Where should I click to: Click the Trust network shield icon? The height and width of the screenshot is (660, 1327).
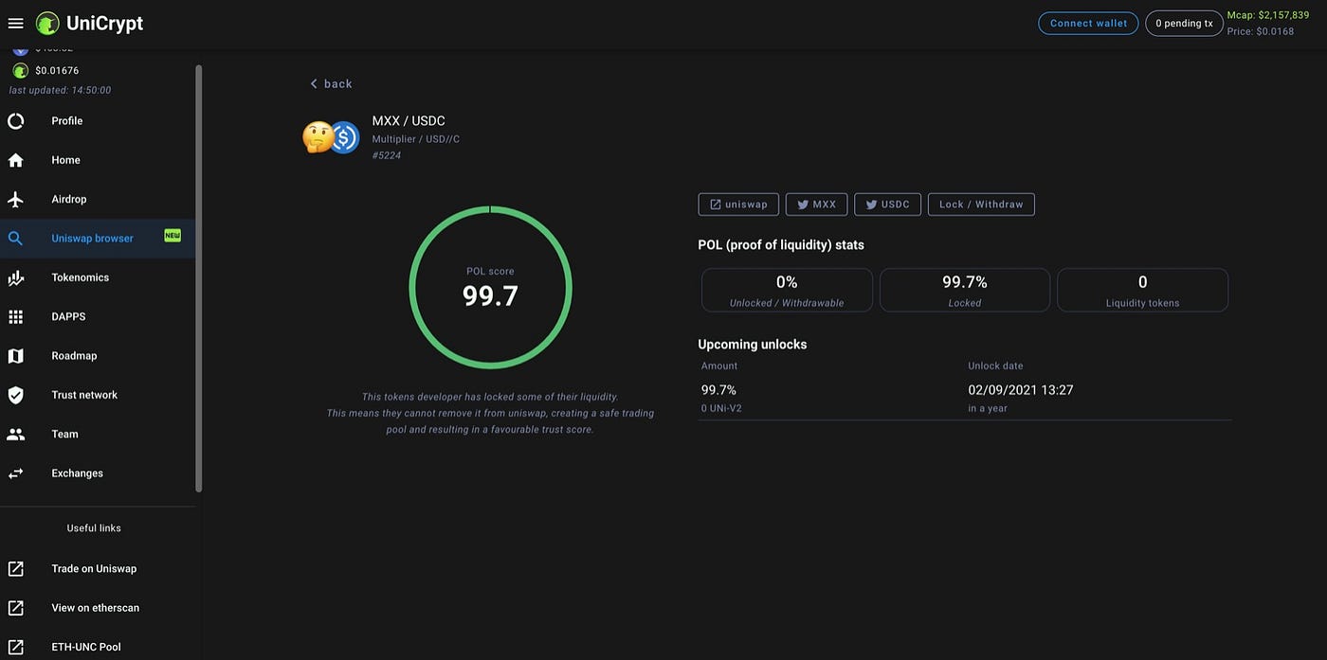pos(15,395)
